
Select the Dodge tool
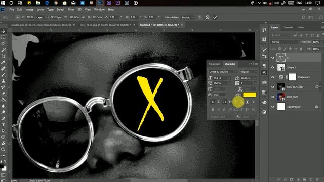click(x=3, y=112)
